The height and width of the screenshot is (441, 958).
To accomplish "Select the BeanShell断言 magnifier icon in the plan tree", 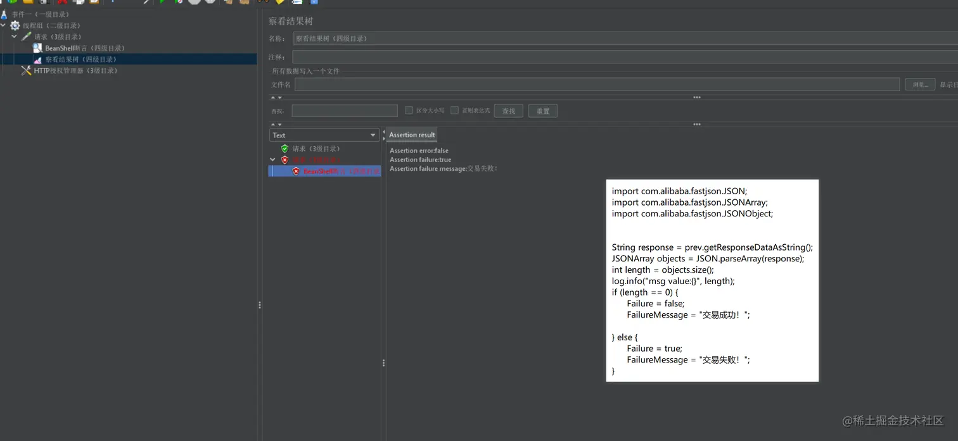I will pyautogui.click(x=37, y=48).
